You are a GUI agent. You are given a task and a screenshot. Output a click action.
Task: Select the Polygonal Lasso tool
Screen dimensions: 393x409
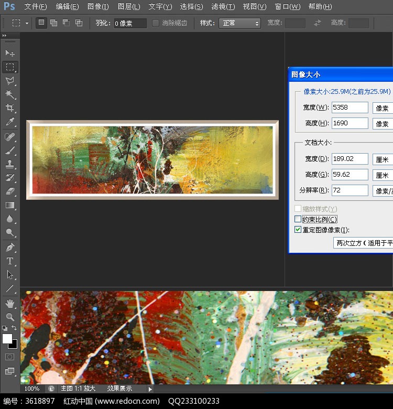pyautogui.click(x=10, y=81)
